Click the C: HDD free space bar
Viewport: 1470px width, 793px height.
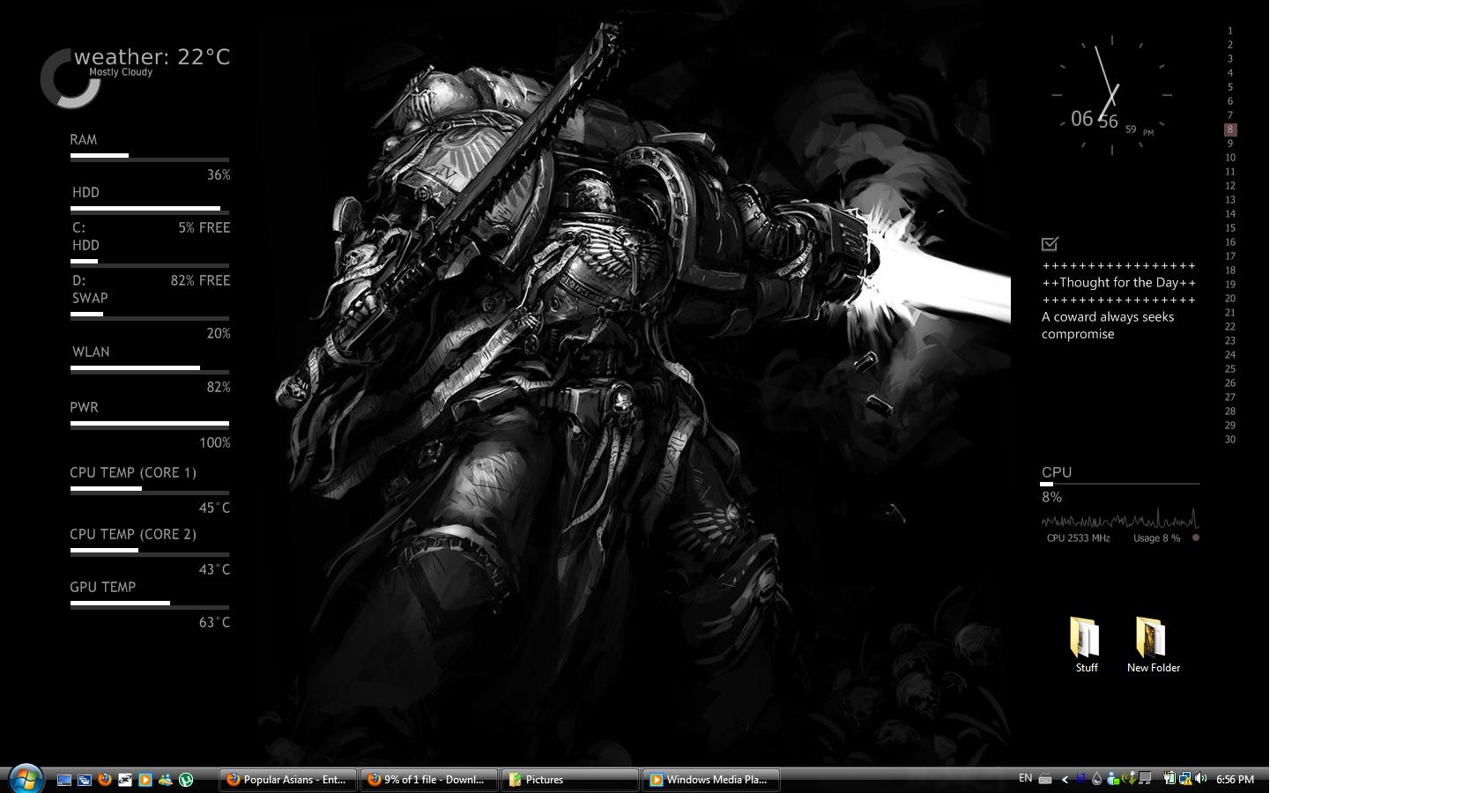150,210
